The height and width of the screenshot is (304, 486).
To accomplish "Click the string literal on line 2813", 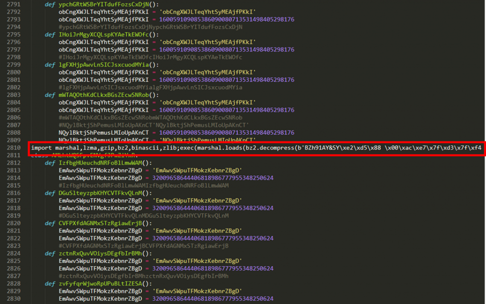I will pyautogui.click(x=199, y=170).
